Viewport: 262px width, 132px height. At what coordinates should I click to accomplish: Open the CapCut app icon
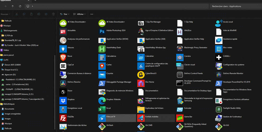63,66
